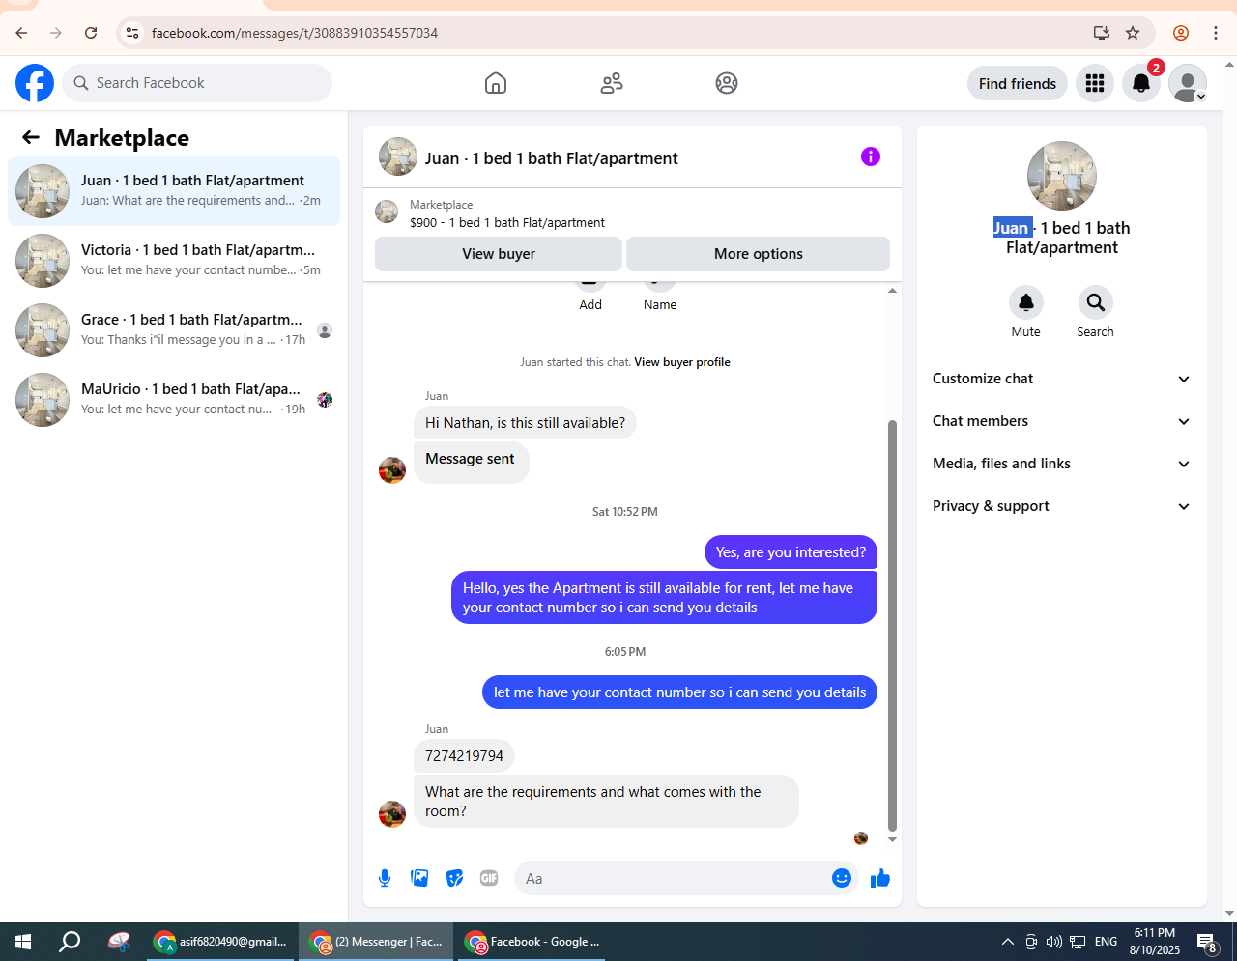The image size is (1237, 961).
Task: Bookmark this page with the star icon
Action: (1133, 33)
